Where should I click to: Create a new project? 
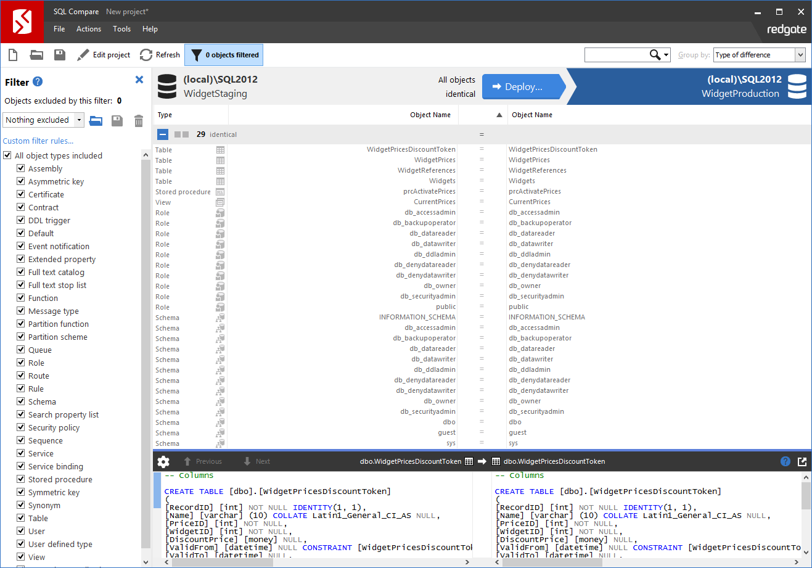pyautogui.click(x=12, y=54)
